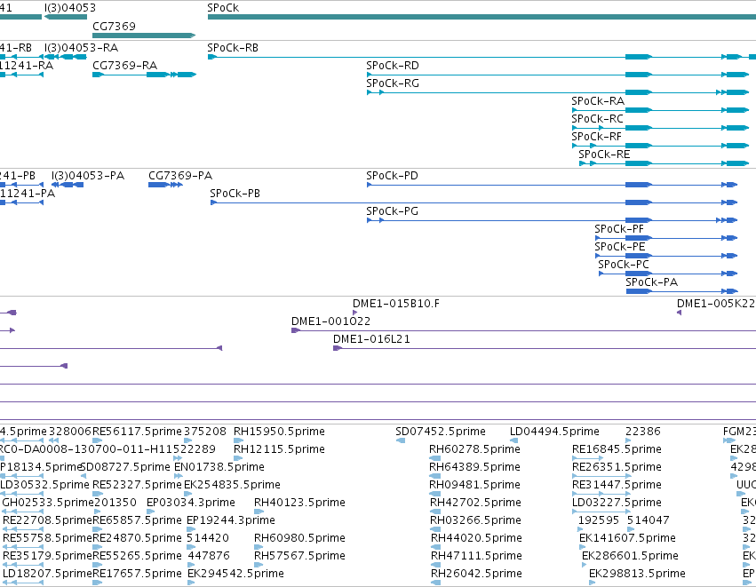
Task: Select EST RE31447.5prime
Action: coord(617,485)
